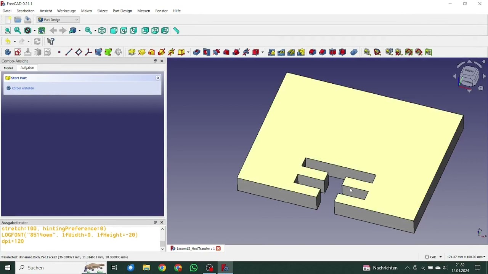Toggle floating for the Combo-Ansicht panel

click(x=155, y=61)
